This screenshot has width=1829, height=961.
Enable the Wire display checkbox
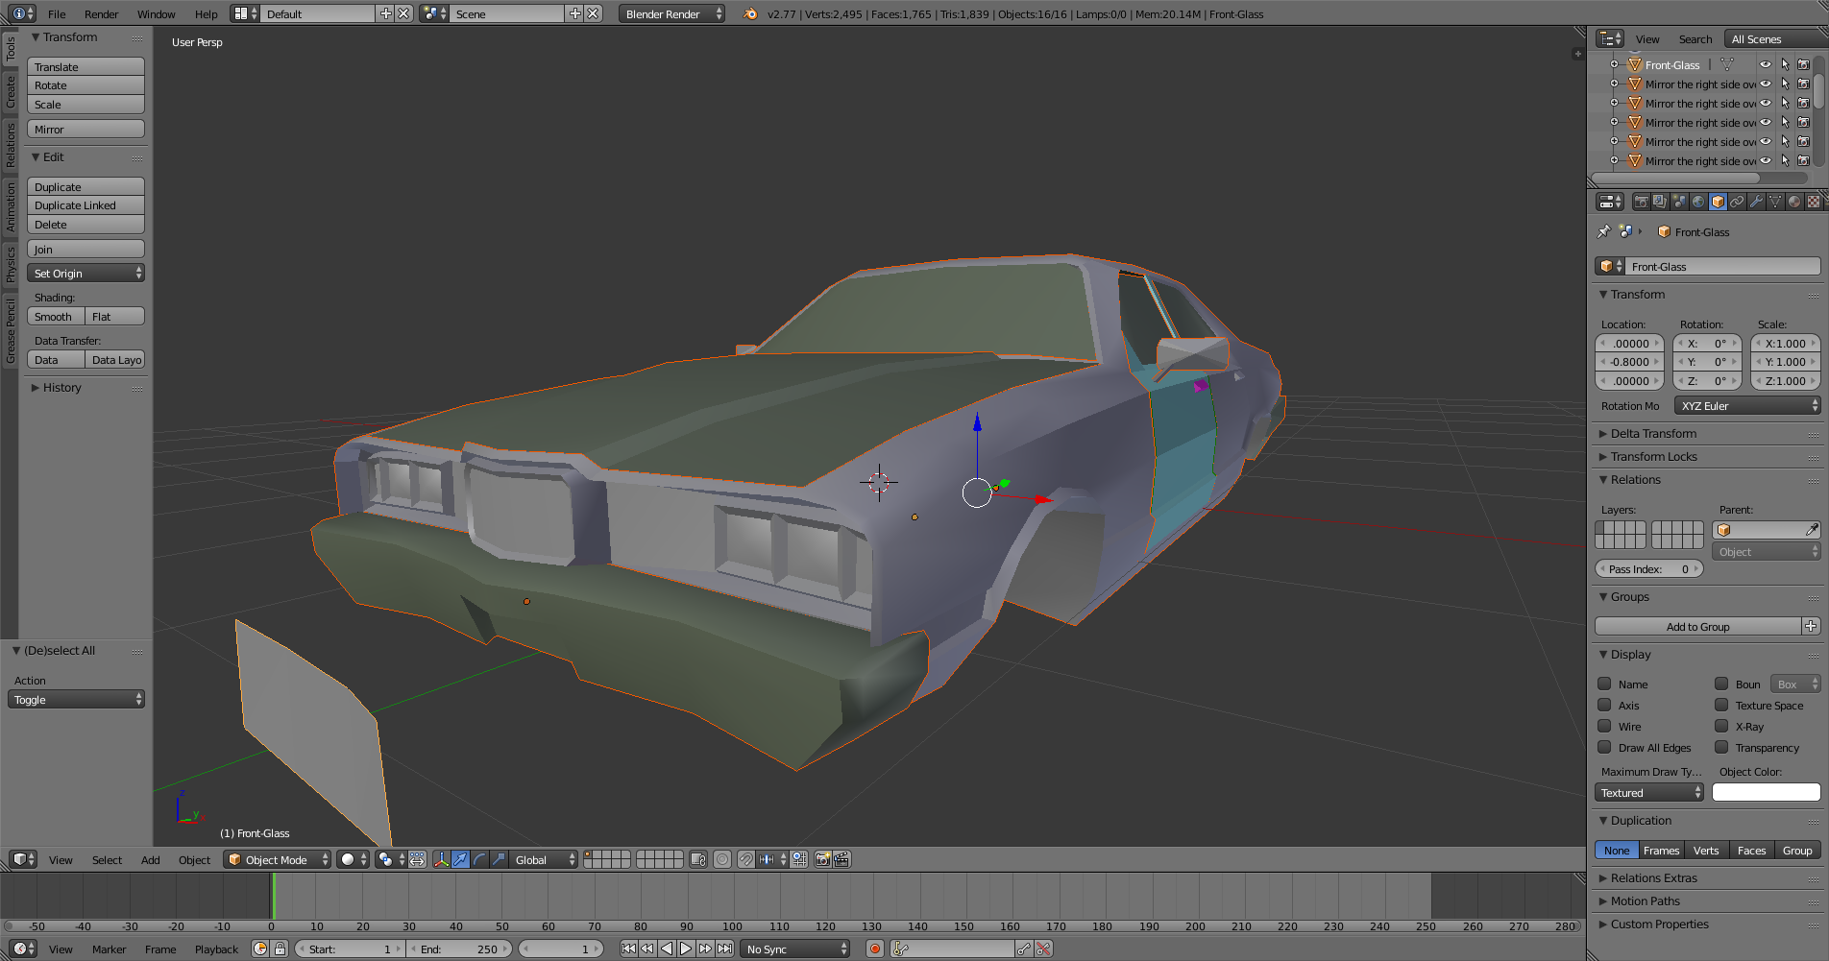tap(1604, 727)
